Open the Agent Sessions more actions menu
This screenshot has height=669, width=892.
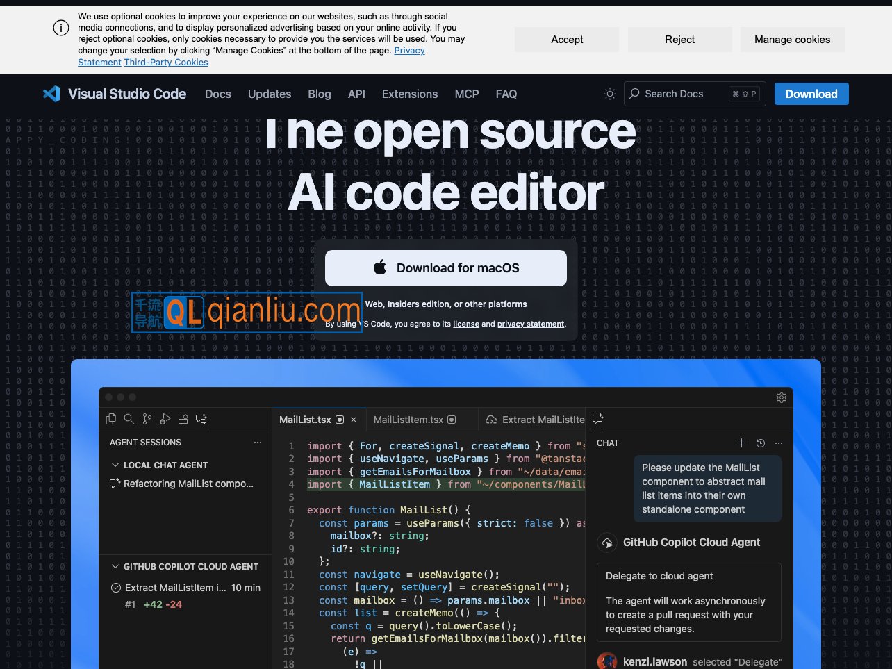(x=258, y=443)
